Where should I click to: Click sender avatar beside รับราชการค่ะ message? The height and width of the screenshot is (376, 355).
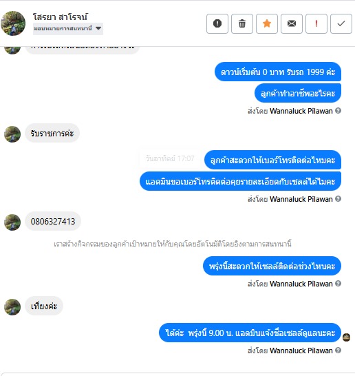pos(12,134)
